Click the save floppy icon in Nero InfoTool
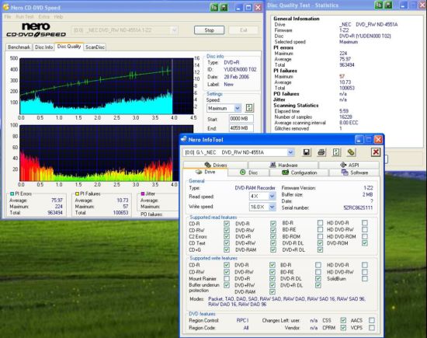 pyautogui.click(x=307, y=152)
